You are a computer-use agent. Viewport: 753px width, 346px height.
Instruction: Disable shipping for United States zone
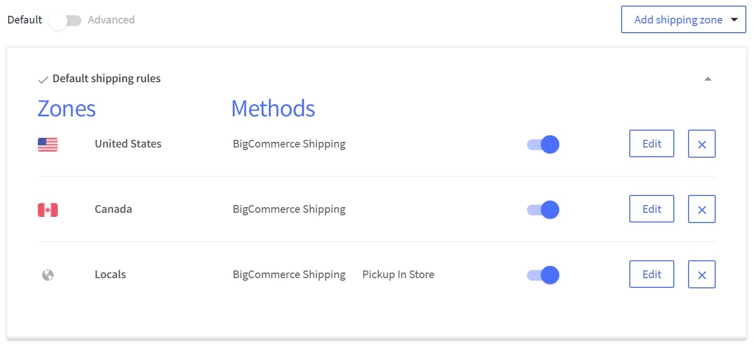click(543, 144)
